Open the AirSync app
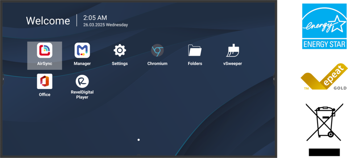 [45, 51]
